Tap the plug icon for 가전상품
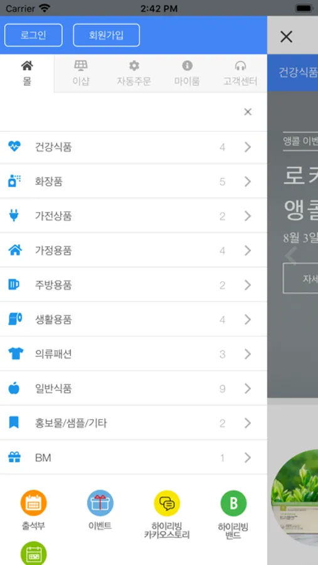Screen dimensions: 318x565 (14, 216)
